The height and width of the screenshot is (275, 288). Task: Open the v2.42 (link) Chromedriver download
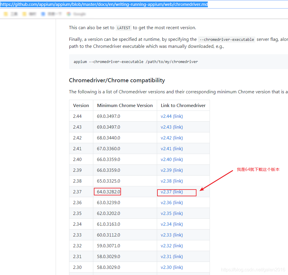click(x=172, y=138)
